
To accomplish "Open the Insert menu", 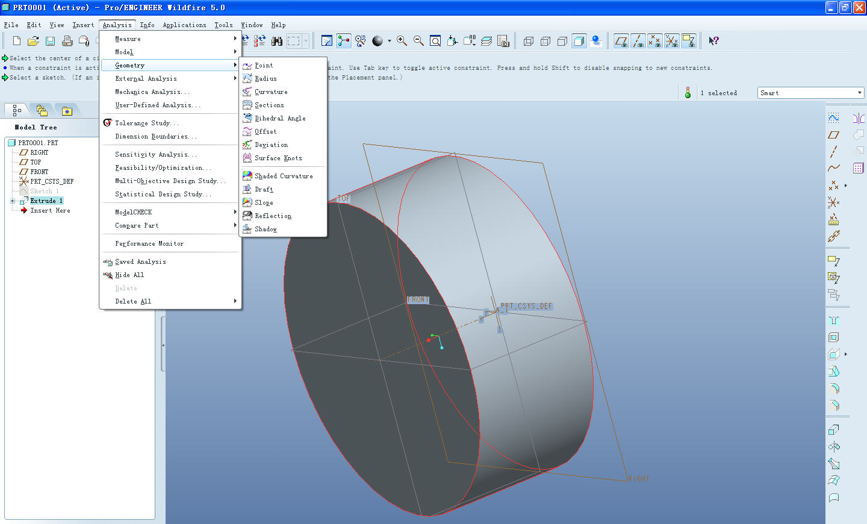I will click(x=83, y=25).
